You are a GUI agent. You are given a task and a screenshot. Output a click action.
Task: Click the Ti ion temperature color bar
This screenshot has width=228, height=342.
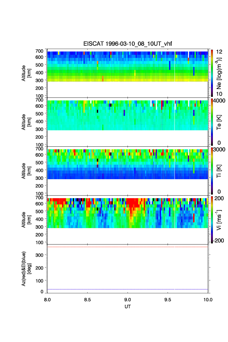[x=212, y=171]
